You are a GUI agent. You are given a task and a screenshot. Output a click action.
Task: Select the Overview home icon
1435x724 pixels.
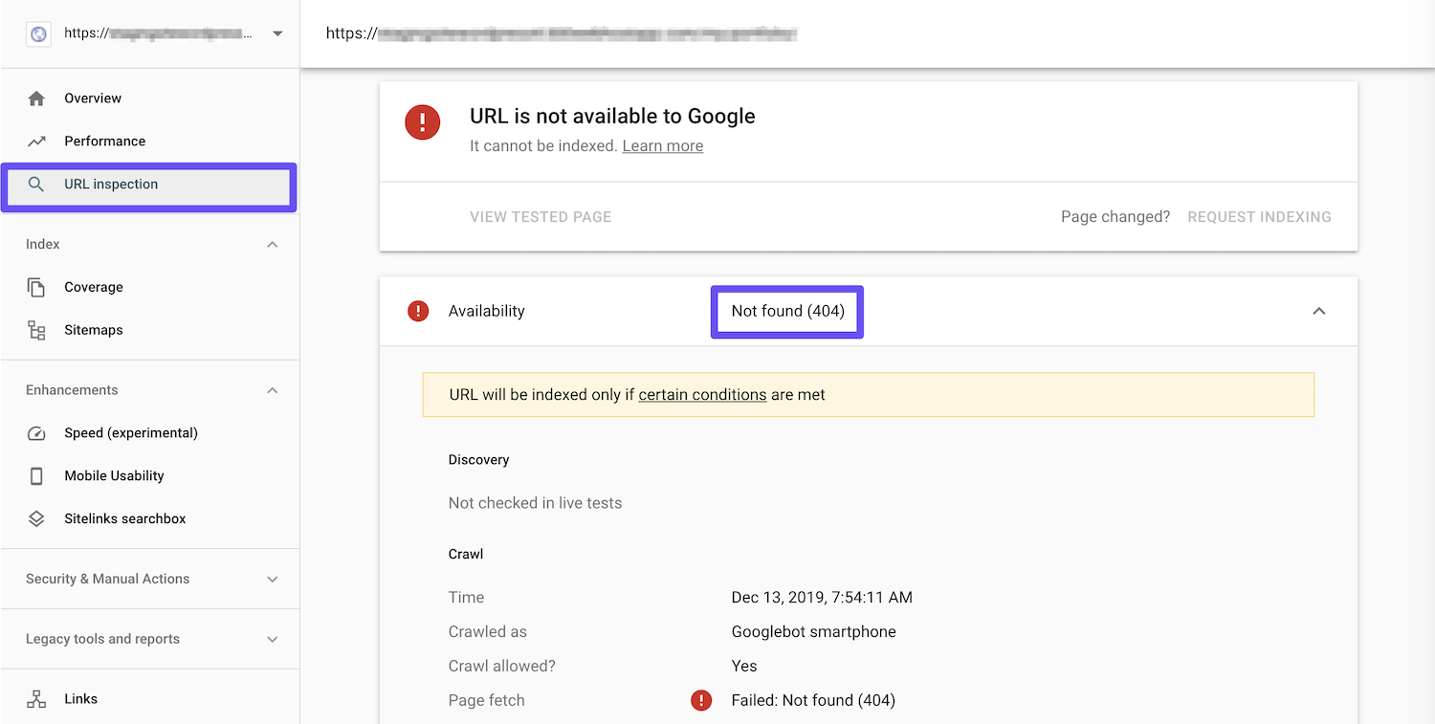tap(35, 98)
